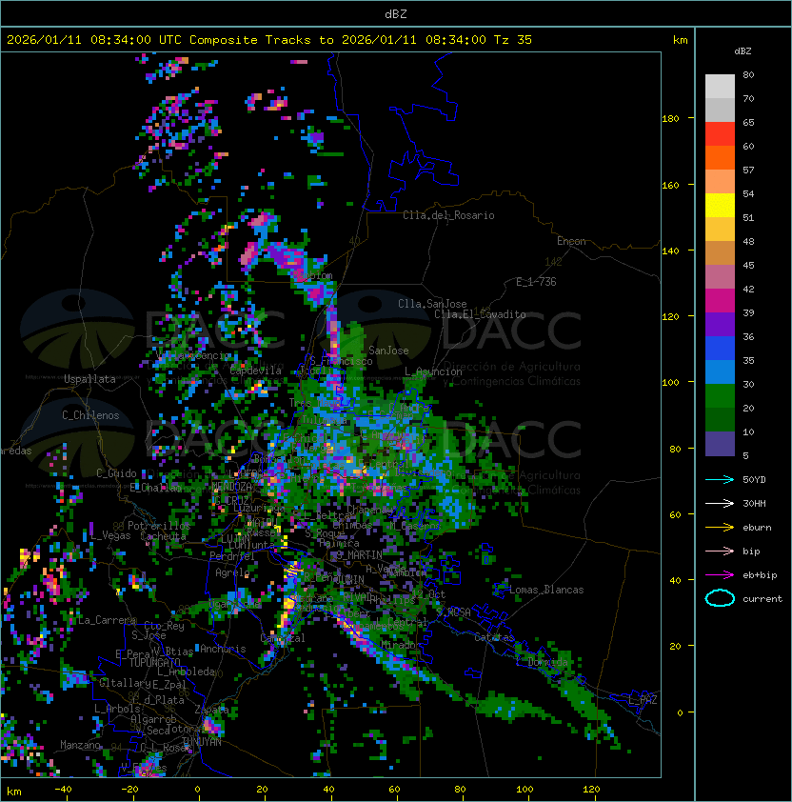The image size is (792, 802).
Task: Click the 'Cacheuta' map label
Action: pyautogui.click(x=163, y=536)
